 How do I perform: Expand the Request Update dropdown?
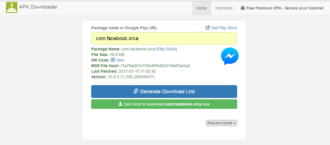221,123
